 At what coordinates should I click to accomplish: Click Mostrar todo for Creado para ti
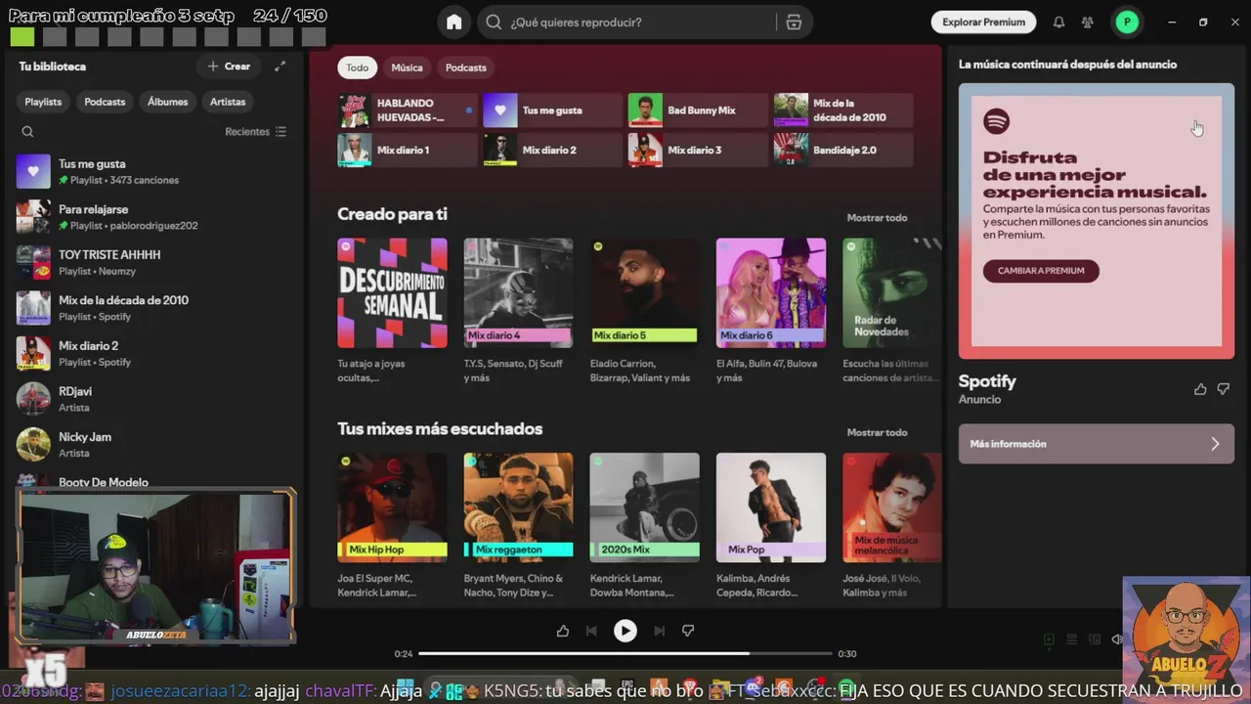[877, 218]
